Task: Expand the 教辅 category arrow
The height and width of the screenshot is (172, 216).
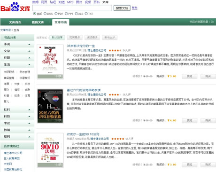Action: [x=29, y=130]
